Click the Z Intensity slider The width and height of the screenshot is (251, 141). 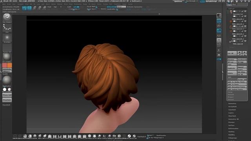click(x=74, y=9)
